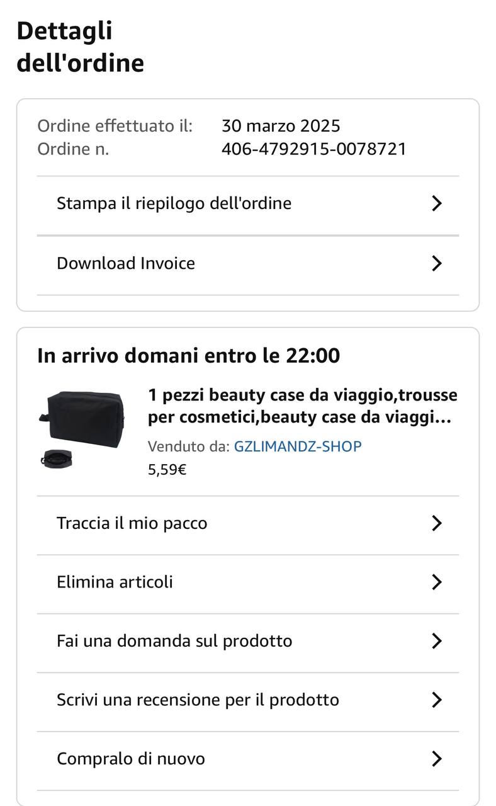Choose Elimina articoli from the list
Screen dimensions: 496x806
(115, 582)
